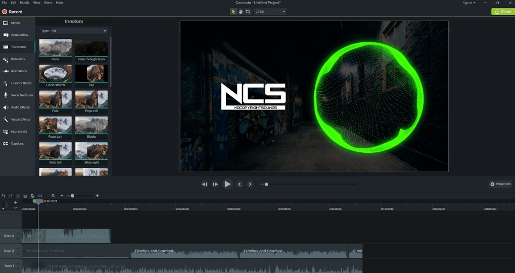Zoom in timeline with plus icon
The height and width of the screenshot is (273, 515).
97,196
